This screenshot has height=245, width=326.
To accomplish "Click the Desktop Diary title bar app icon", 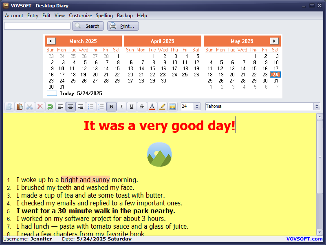I will click(6, 6).
